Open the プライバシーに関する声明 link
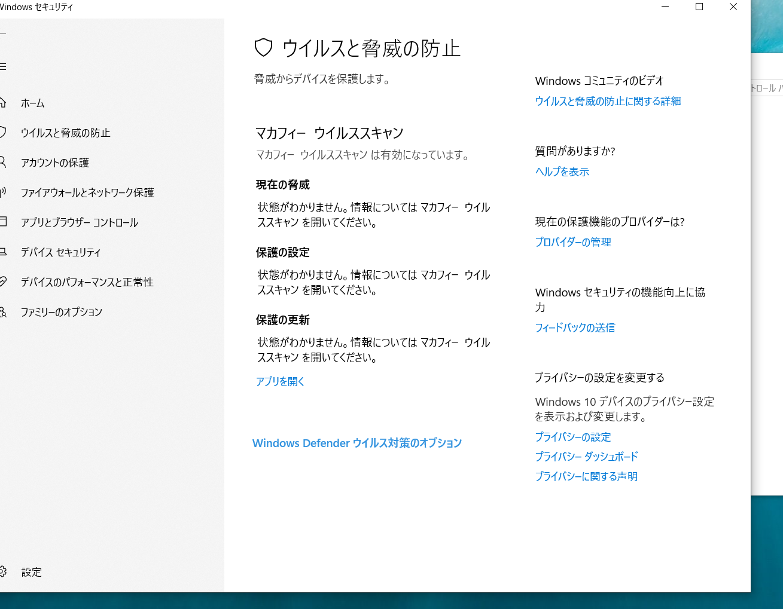 pyautogui.click(x=586, y=476)
